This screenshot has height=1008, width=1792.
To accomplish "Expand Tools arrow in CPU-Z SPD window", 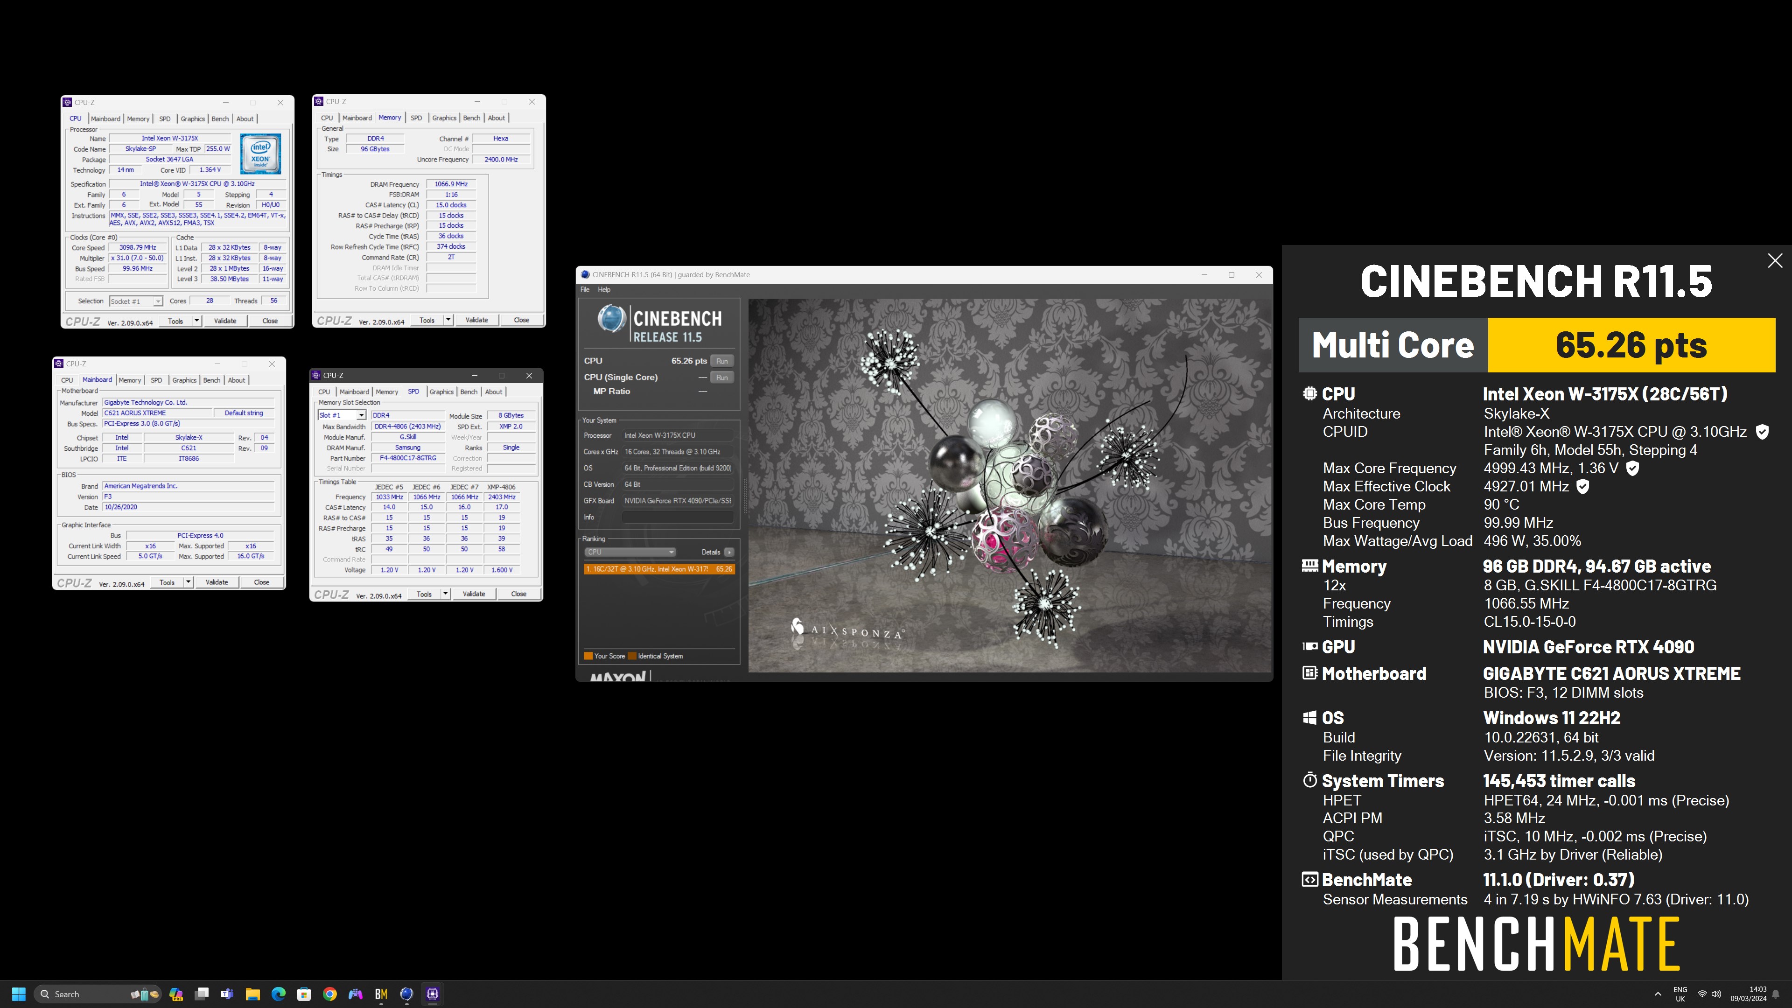I will coord(445,594).
